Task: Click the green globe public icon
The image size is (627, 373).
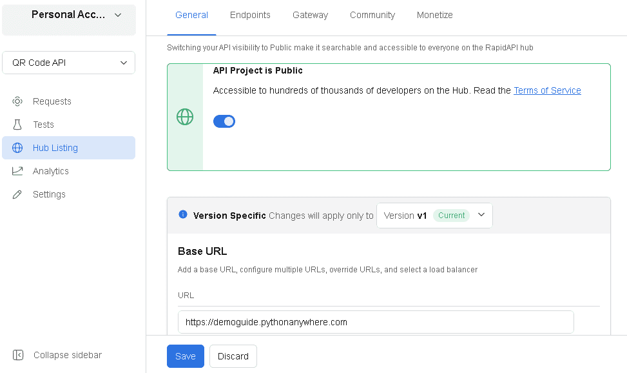Action: coord(185,117)
